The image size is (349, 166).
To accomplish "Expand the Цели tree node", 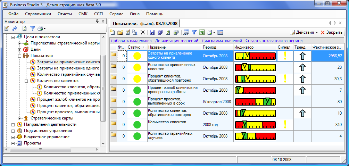I will point(20,49).
